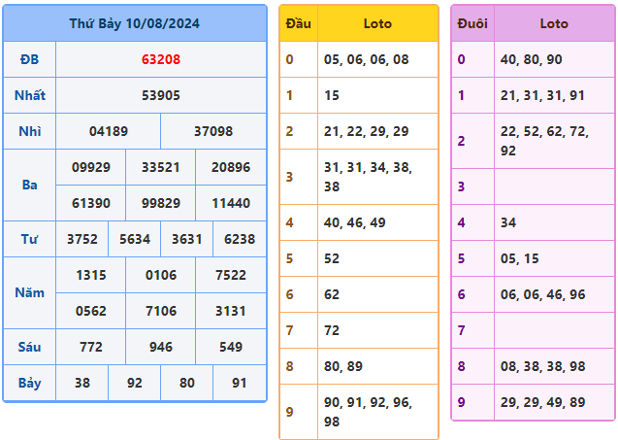Screen dimensions: 618x440
Task: Select first prize number 53905
Action: click(160, 95)
